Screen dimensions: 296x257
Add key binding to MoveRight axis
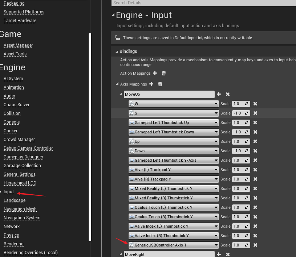click(219, 254)
